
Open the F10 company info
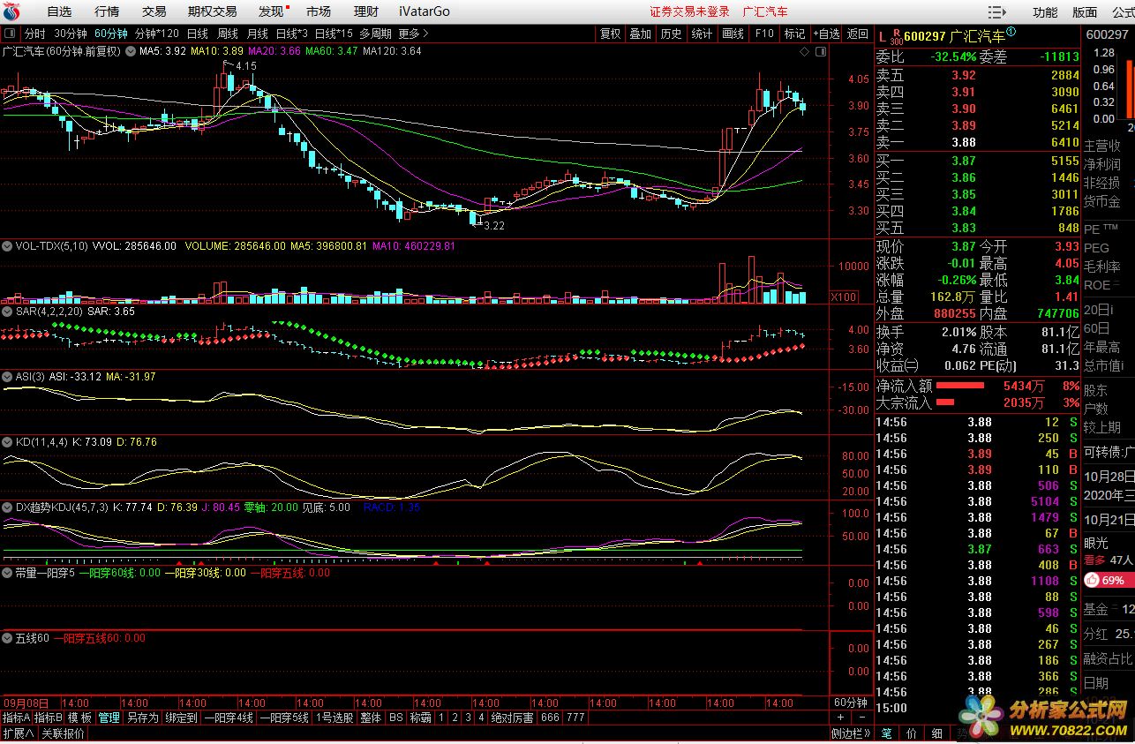(x=763, y=34)
